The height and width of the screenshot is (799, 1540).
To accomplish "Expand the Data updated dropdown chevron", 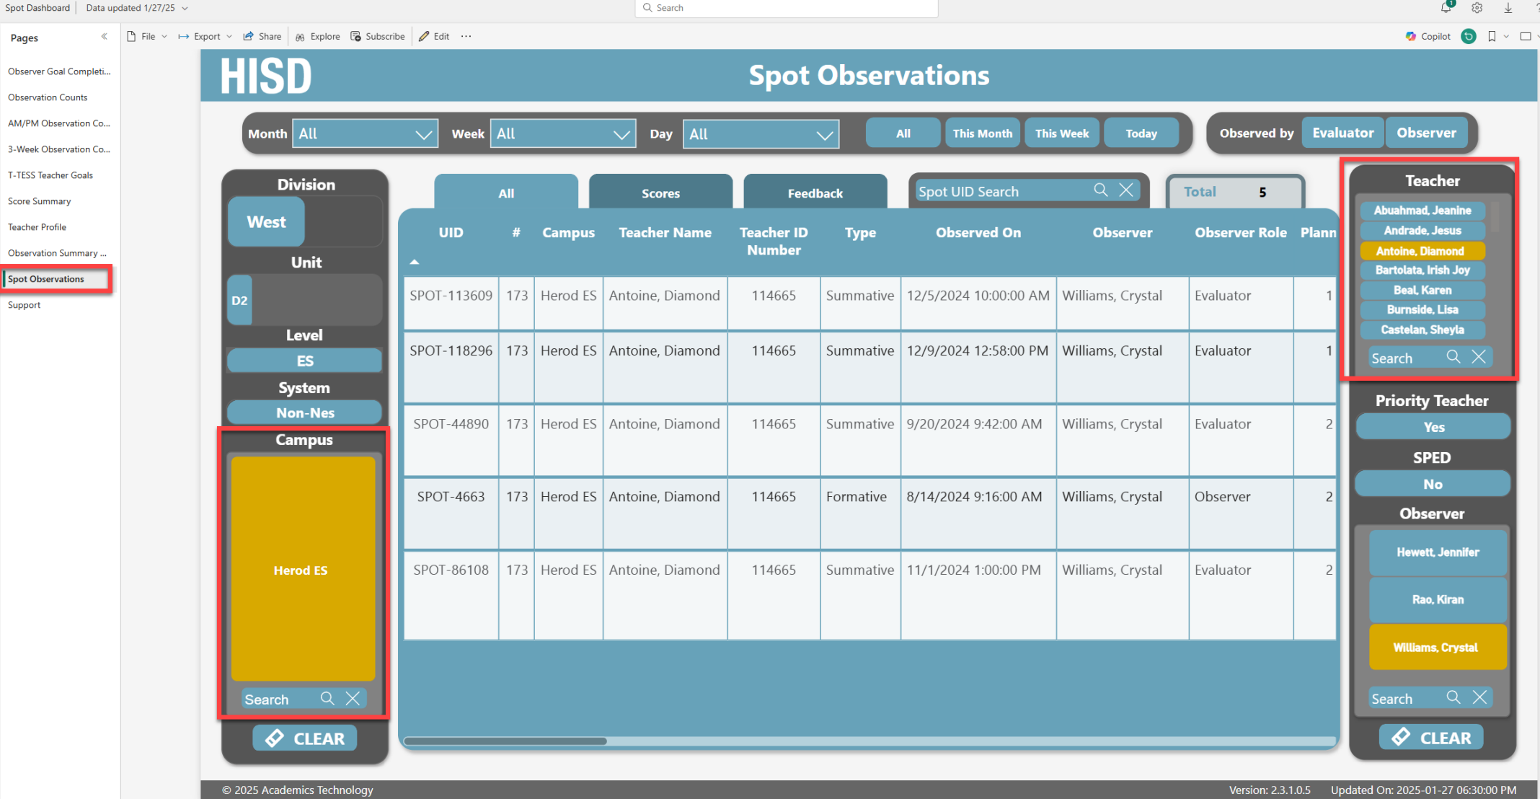I will 185,8.
